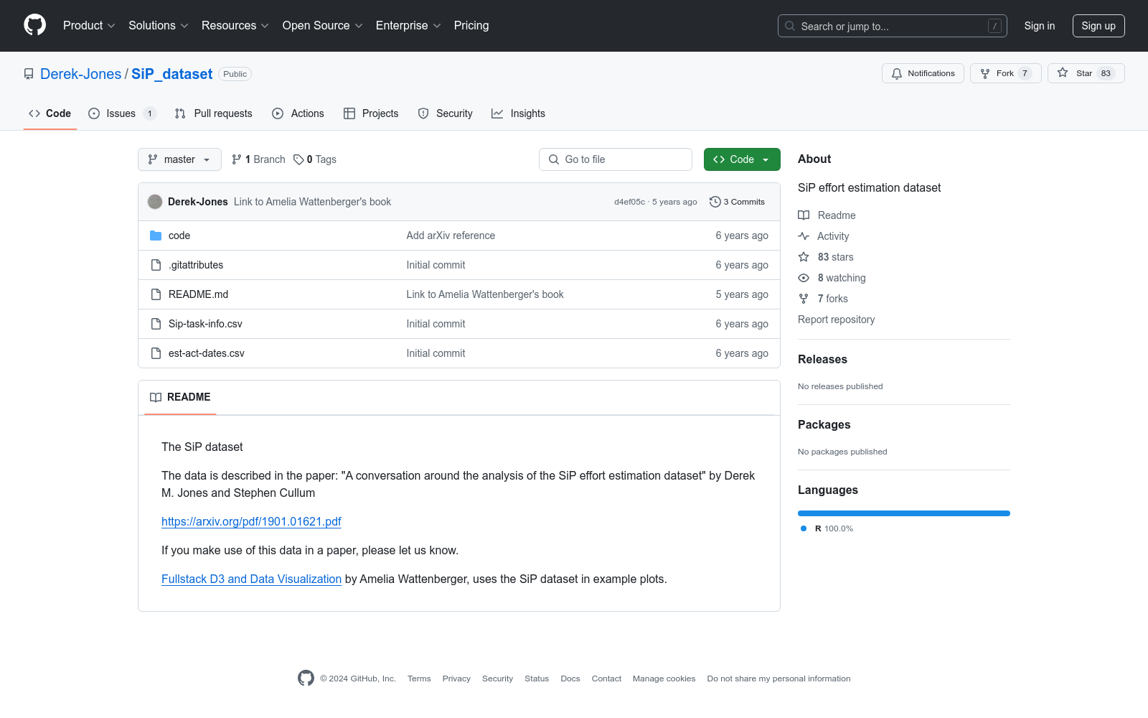Click the GitHub logo in header
The height and width of the screenshot is (718, 1148).
(x=34, y=25)
